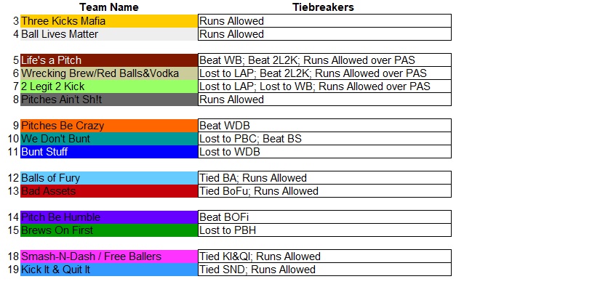
Task: Select the 'Beat WDB' tiebreaker cell
Action: 324,126
